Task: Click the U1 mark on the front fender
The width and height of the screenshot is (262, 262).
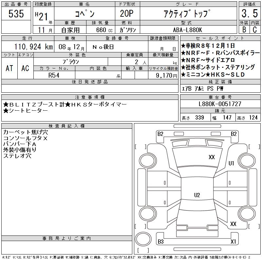Action: coord(231,163)
